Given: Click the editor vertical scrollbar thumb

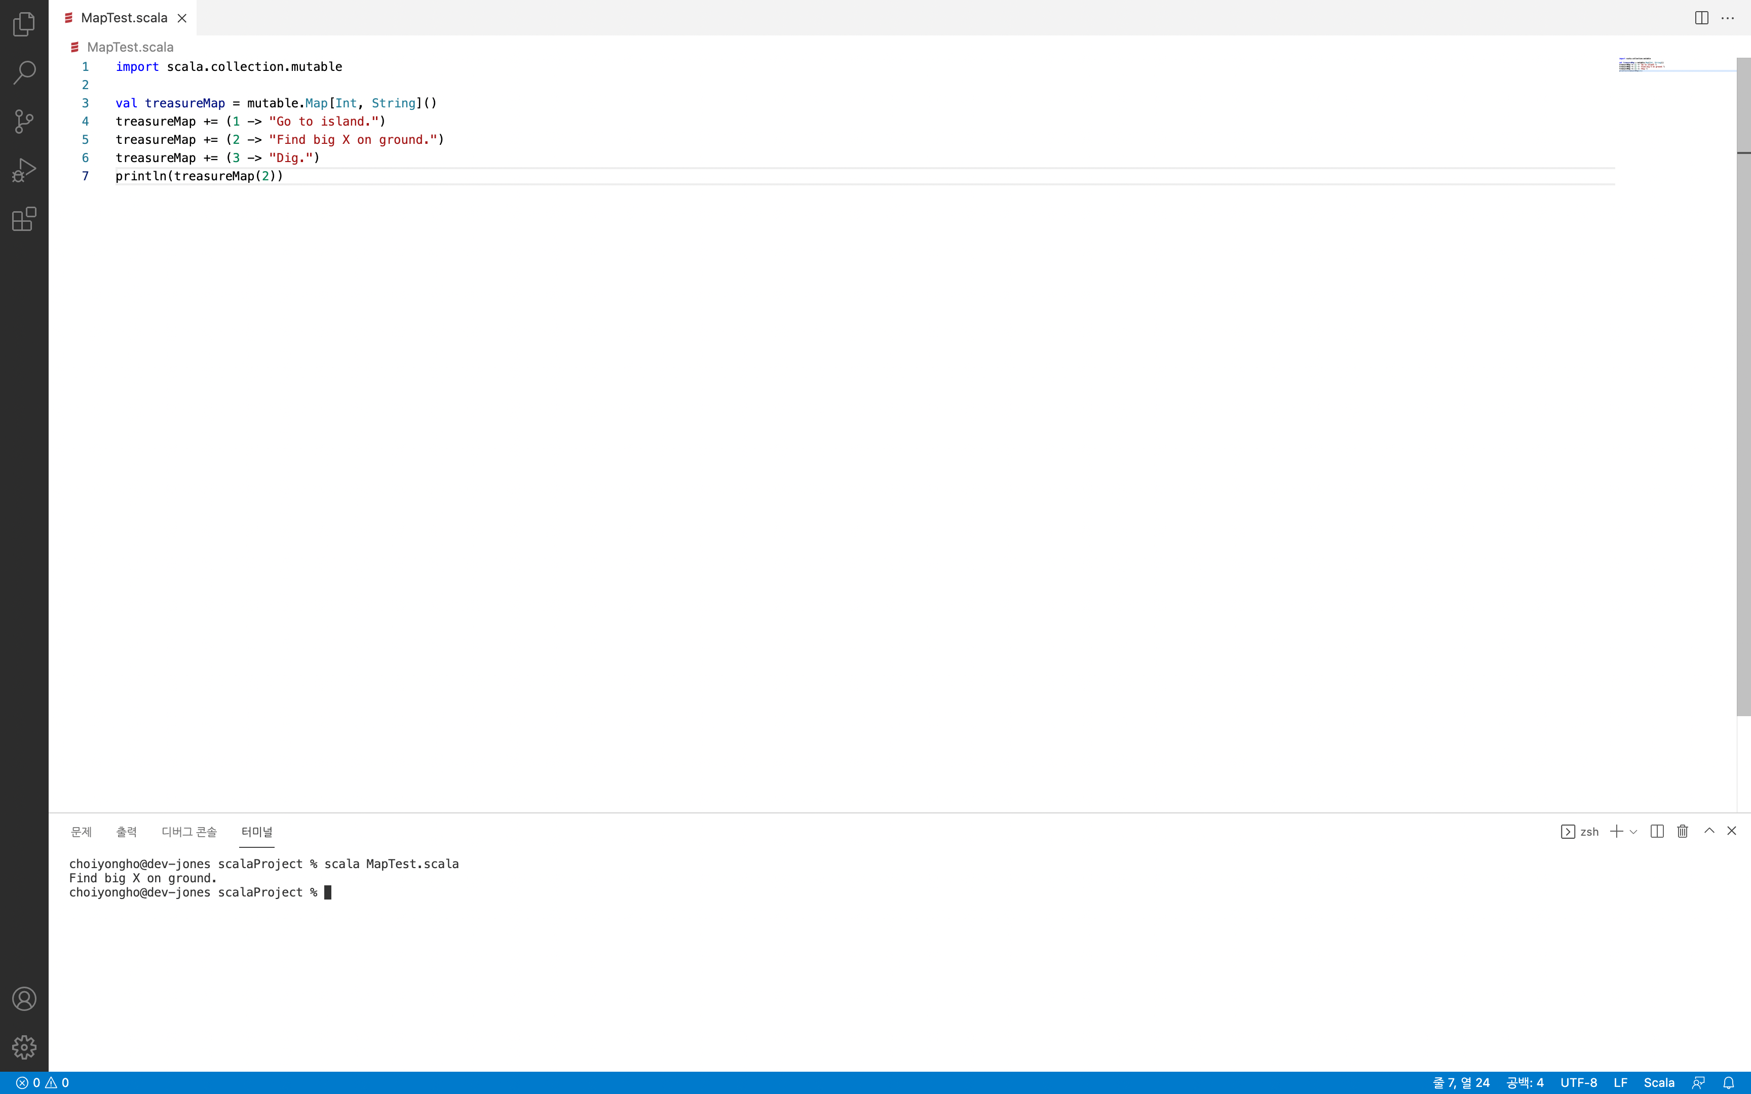Looking at the screenshot, I should [x=1743, y=387].
